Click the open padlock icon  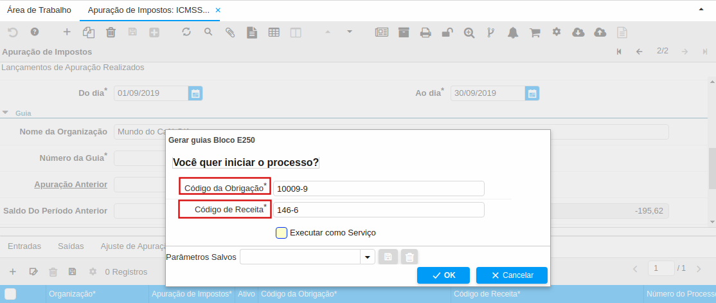point(447,32)
